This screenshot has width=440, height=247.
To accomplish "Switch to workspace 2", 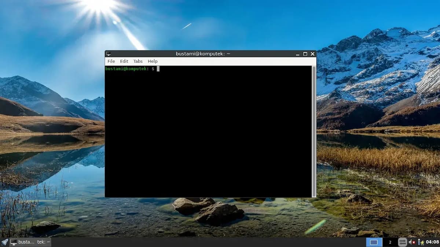I will click(x=390, y=242).
